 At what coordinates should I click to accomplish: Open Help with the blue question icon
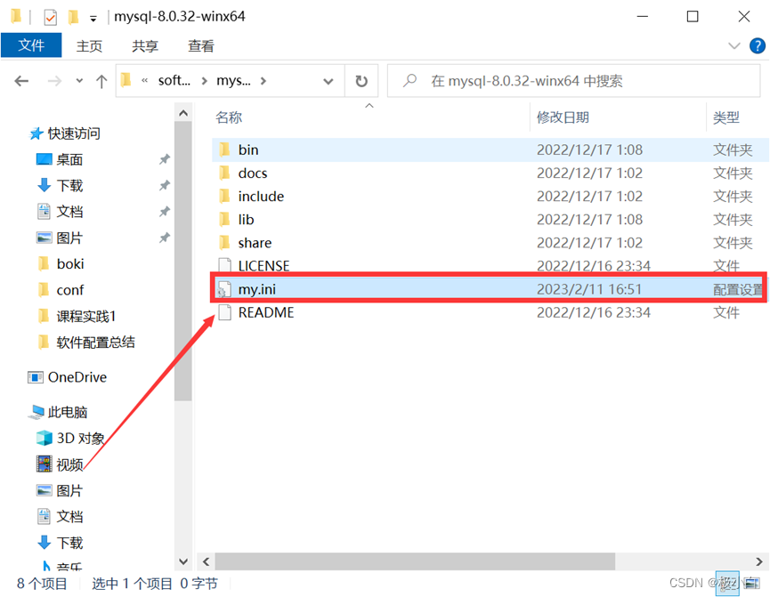point(758,45)
